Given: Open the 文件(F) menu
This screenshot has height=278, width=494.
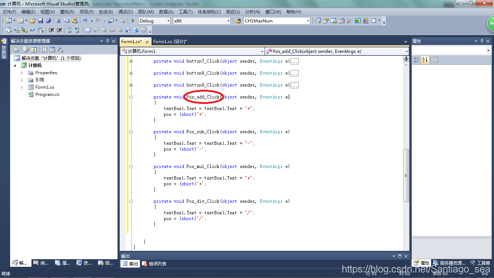Looking at the screenshot, I should (x=9, y=12).
